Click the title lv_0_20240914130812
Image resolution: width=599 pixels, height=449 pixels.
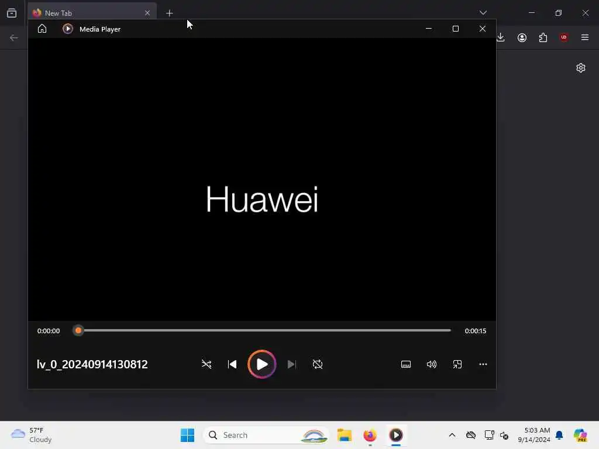point(92,364)
